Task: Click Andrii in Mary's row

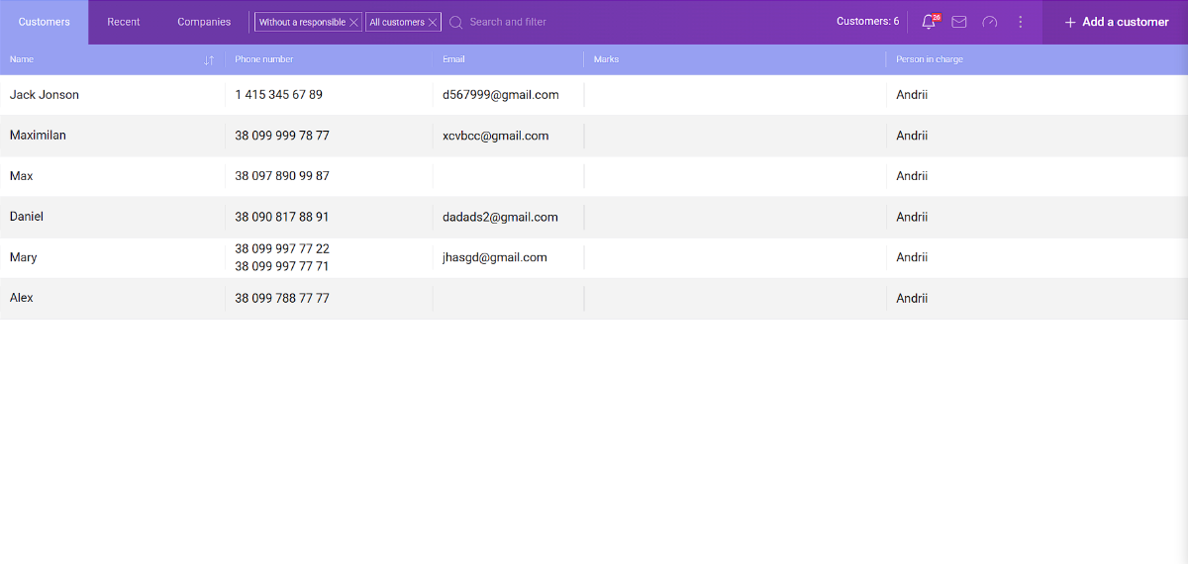Action: click(912, 257)
